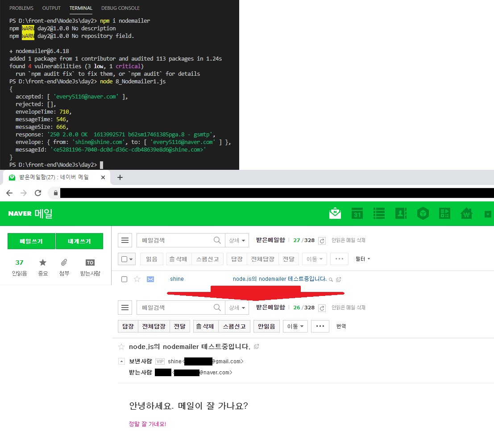Click the NAVER 메일 logo
494x431 pixels.
(x=30, y=213)
